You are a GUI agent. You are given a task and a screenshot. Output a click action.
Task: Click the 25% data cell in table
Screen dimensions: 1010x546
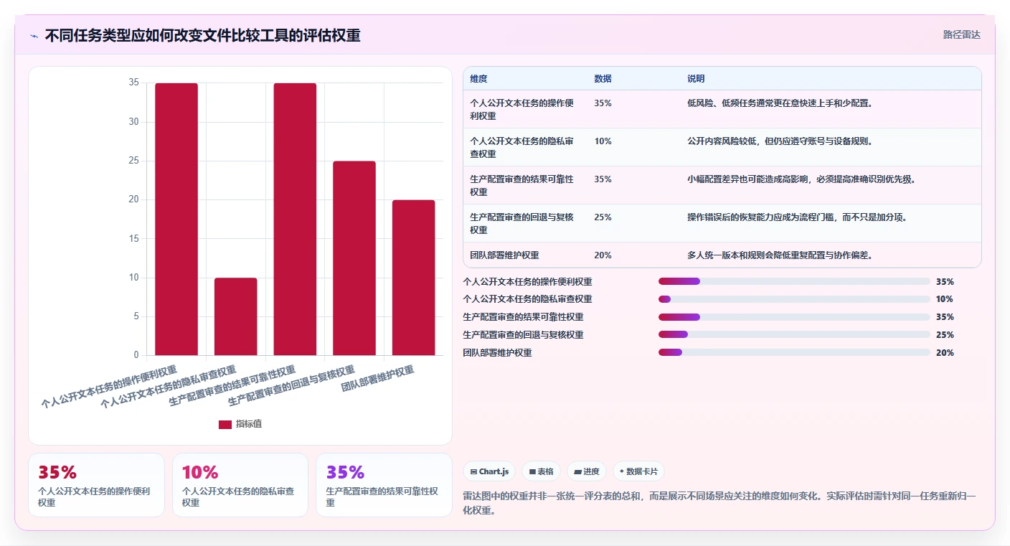click(x=603, y=217)
